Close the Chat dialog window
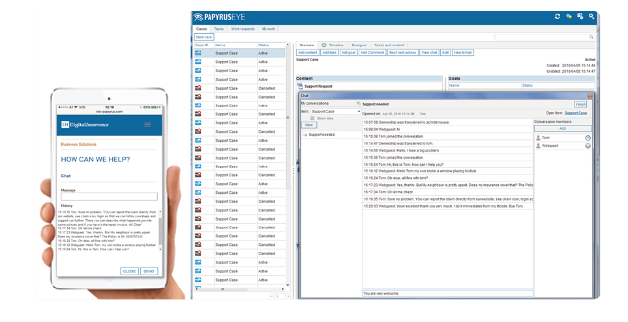This screenshot has width=628, height=322. (x=590, y=96)
